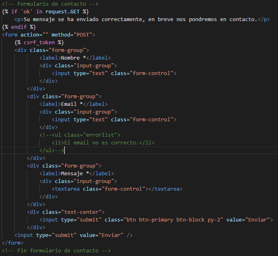The height and width of the screenshot is (256, 278).
Task: Click the 'btn btn-primary btn-block py-2' class string
Action: tap(173, 220)
